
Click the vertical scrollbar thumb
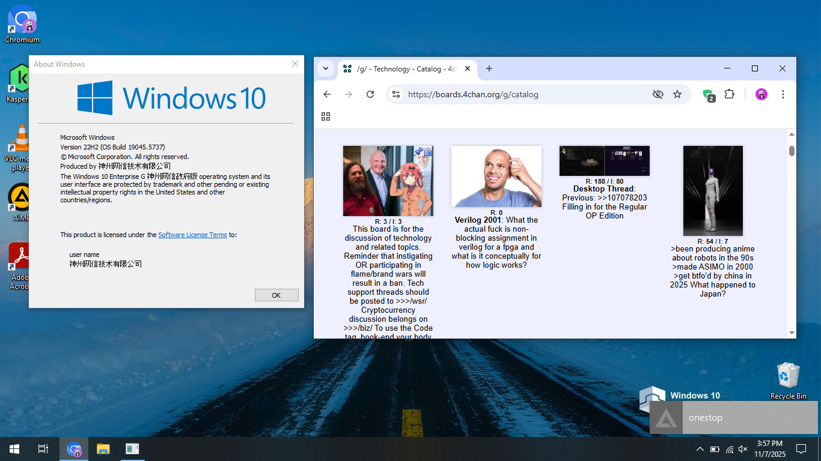(792, 151)
